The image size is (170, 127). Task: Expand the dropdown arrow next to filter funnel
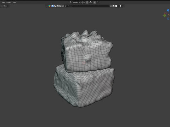tap(123, 6)
